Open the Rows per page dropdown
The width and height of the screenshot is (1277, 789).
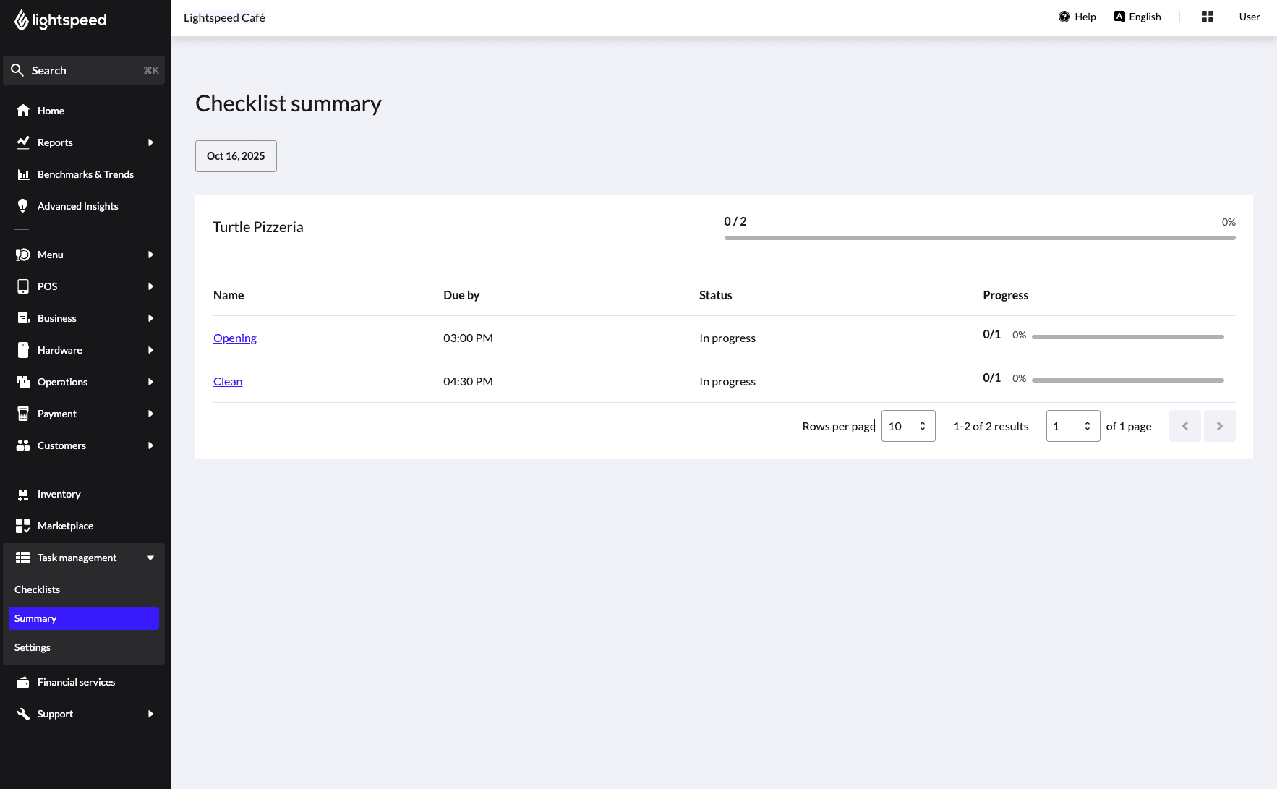[907, 426]
